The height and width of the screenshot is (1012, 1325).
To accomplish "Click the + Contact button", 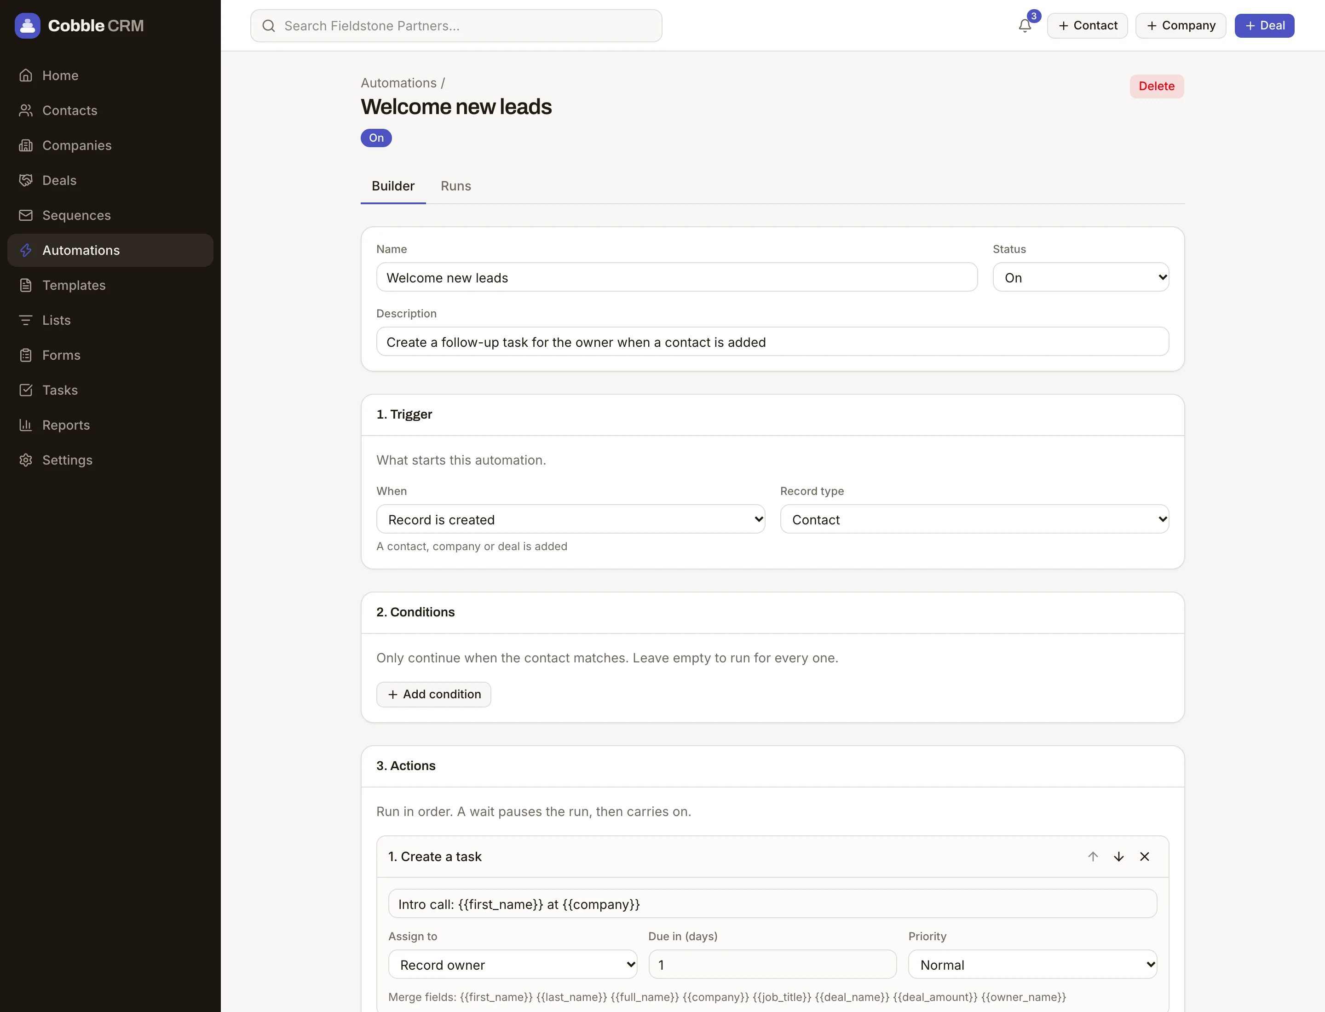I will pyautogui.click(x=1088, y=25).
